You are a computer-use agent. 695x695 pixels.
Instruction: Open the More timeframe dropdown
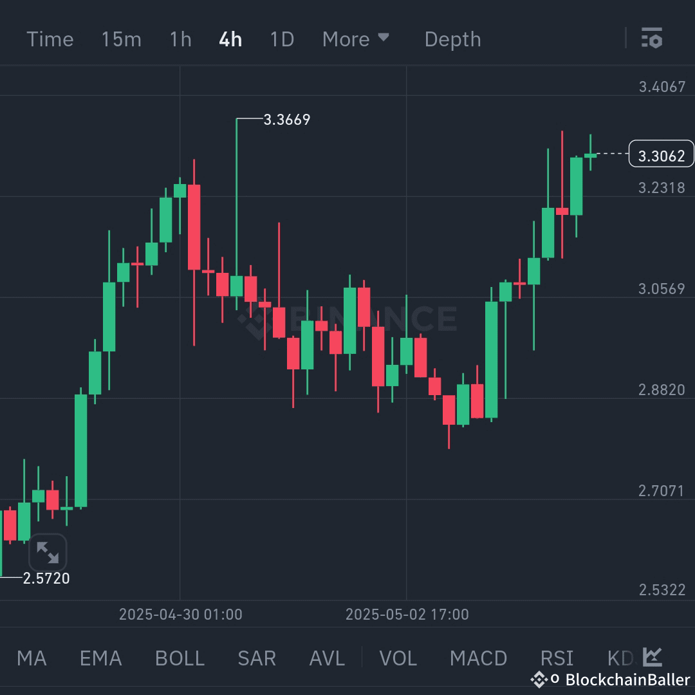[356, 39]
